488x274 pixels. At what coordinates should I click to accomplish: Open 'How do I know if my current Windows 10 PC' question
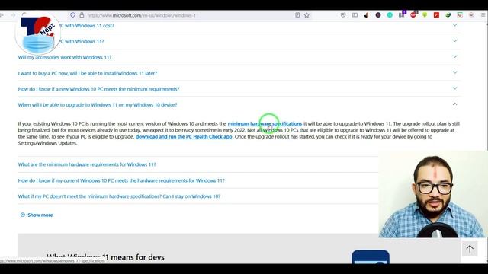click(x=121, y=180)
